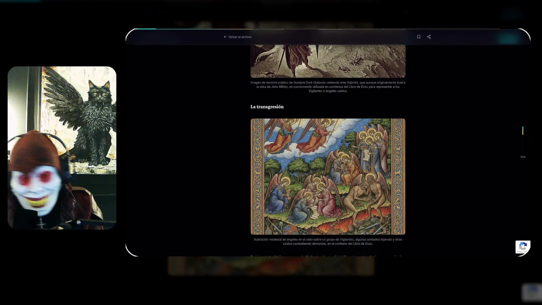Click the reCAPTCHA badge in the article window
Viewport: 542px width, 305px height.
(523, 247)
